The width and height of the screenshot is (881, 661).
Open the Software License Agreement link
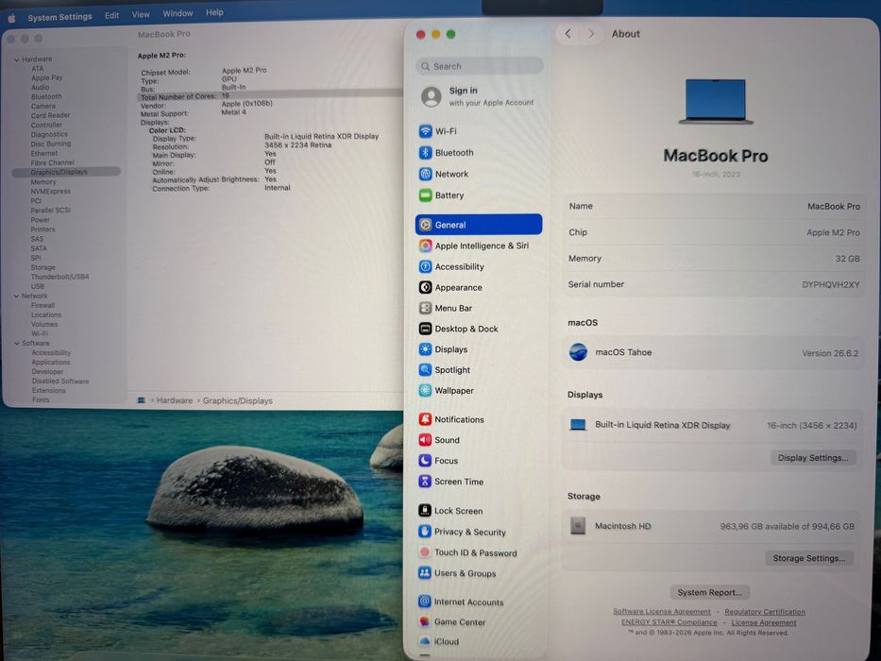pos(661,612)
